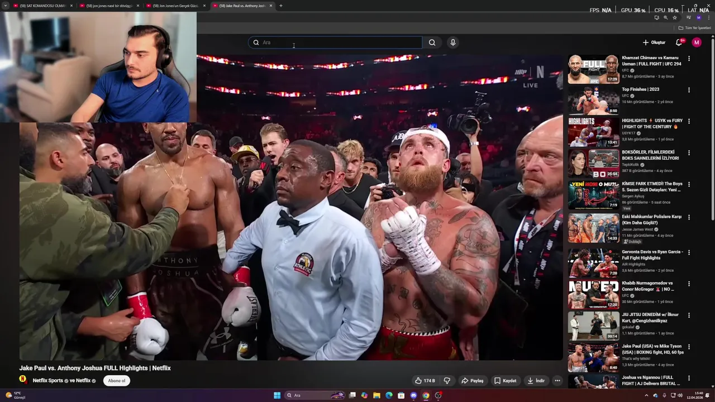Open options for Eski Mahkumlar Polislere video
Viewport: 715px width, 402px height.
[689, 217]
